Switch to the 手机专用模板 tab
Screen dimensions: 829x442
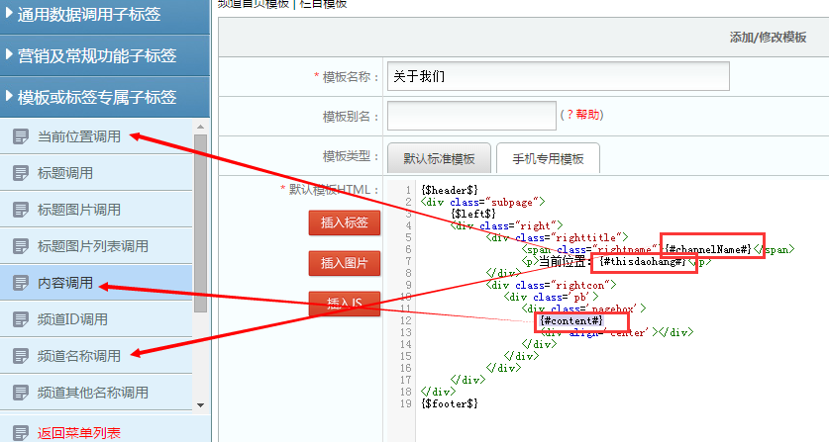coord(548,158)
